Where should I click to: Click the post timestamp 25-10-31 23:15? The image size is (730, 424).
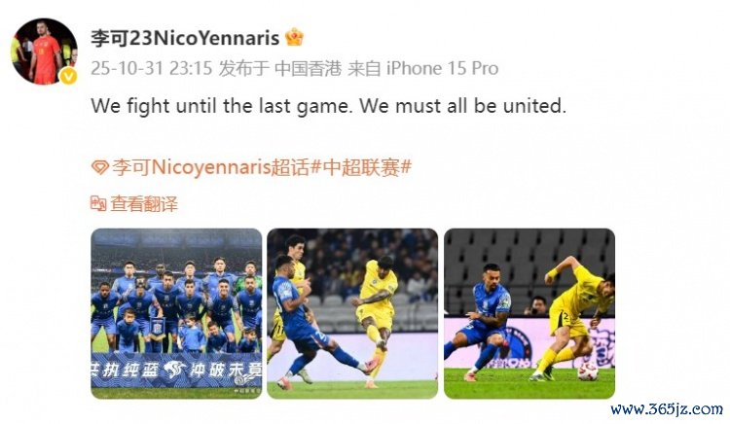151,68
